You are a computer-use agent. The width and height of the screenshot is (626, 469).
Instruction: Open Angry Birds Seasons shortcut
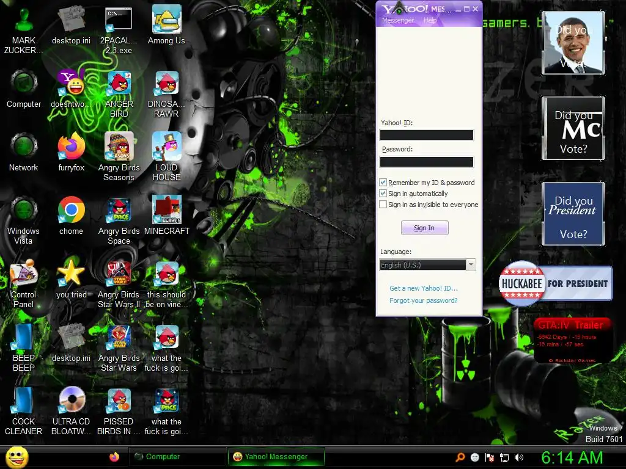pyautogui.click(x=119, y=157)
